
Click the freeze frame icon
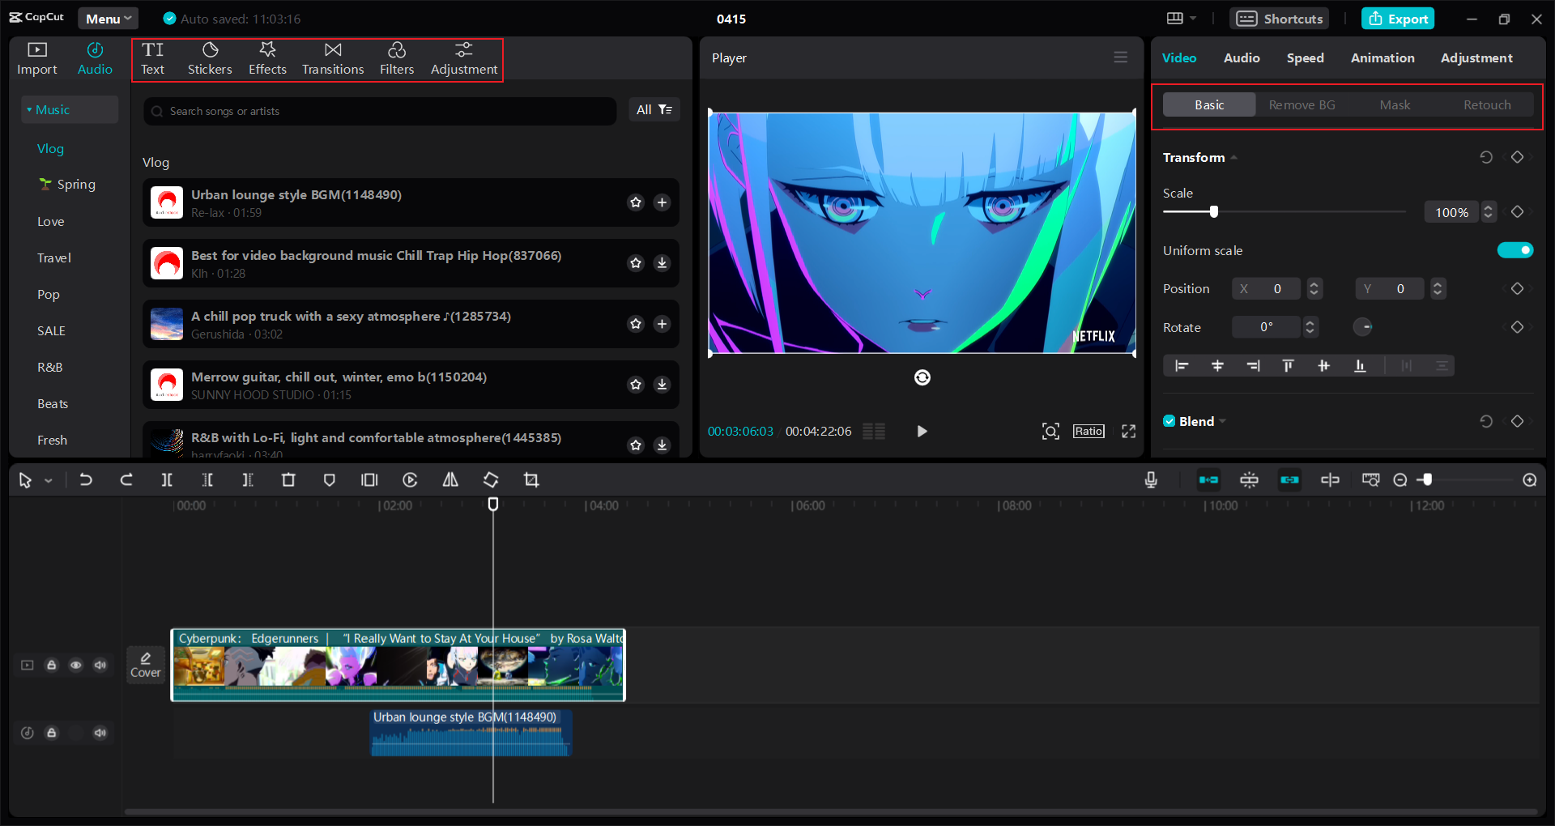pyautogui.click(x=369, y=480)
